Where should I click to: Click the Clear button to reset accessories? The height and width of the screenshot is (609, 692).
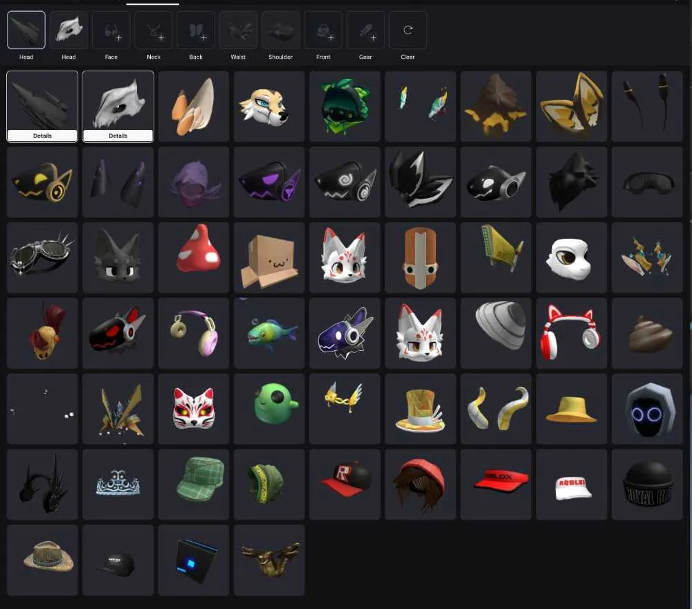[x=408, y=30]
